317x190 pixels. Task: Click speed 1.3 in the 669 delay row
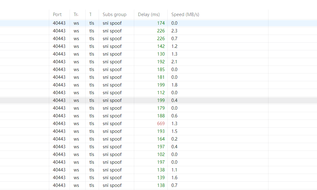[x=174, y=124]
